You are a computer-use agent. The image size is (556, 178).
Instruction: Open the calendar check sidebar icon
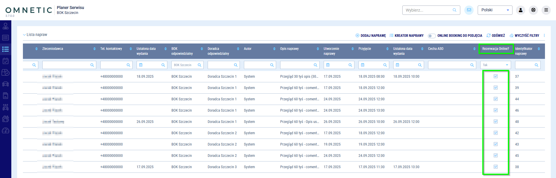coord(6,61)
